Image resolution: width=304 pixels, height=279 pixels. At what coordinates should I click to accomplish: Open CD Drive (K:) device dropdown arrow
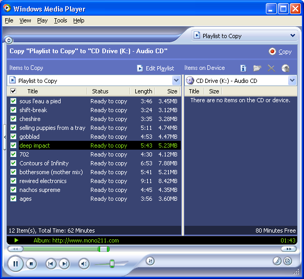(x=293, y=80)
